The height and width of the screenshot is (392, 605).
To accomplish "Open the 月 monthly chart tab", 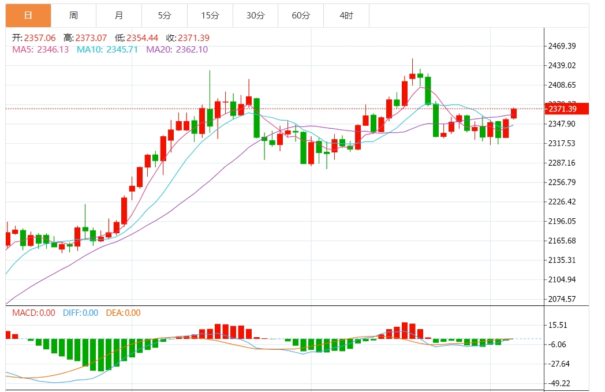I will (x=119, y=16).
